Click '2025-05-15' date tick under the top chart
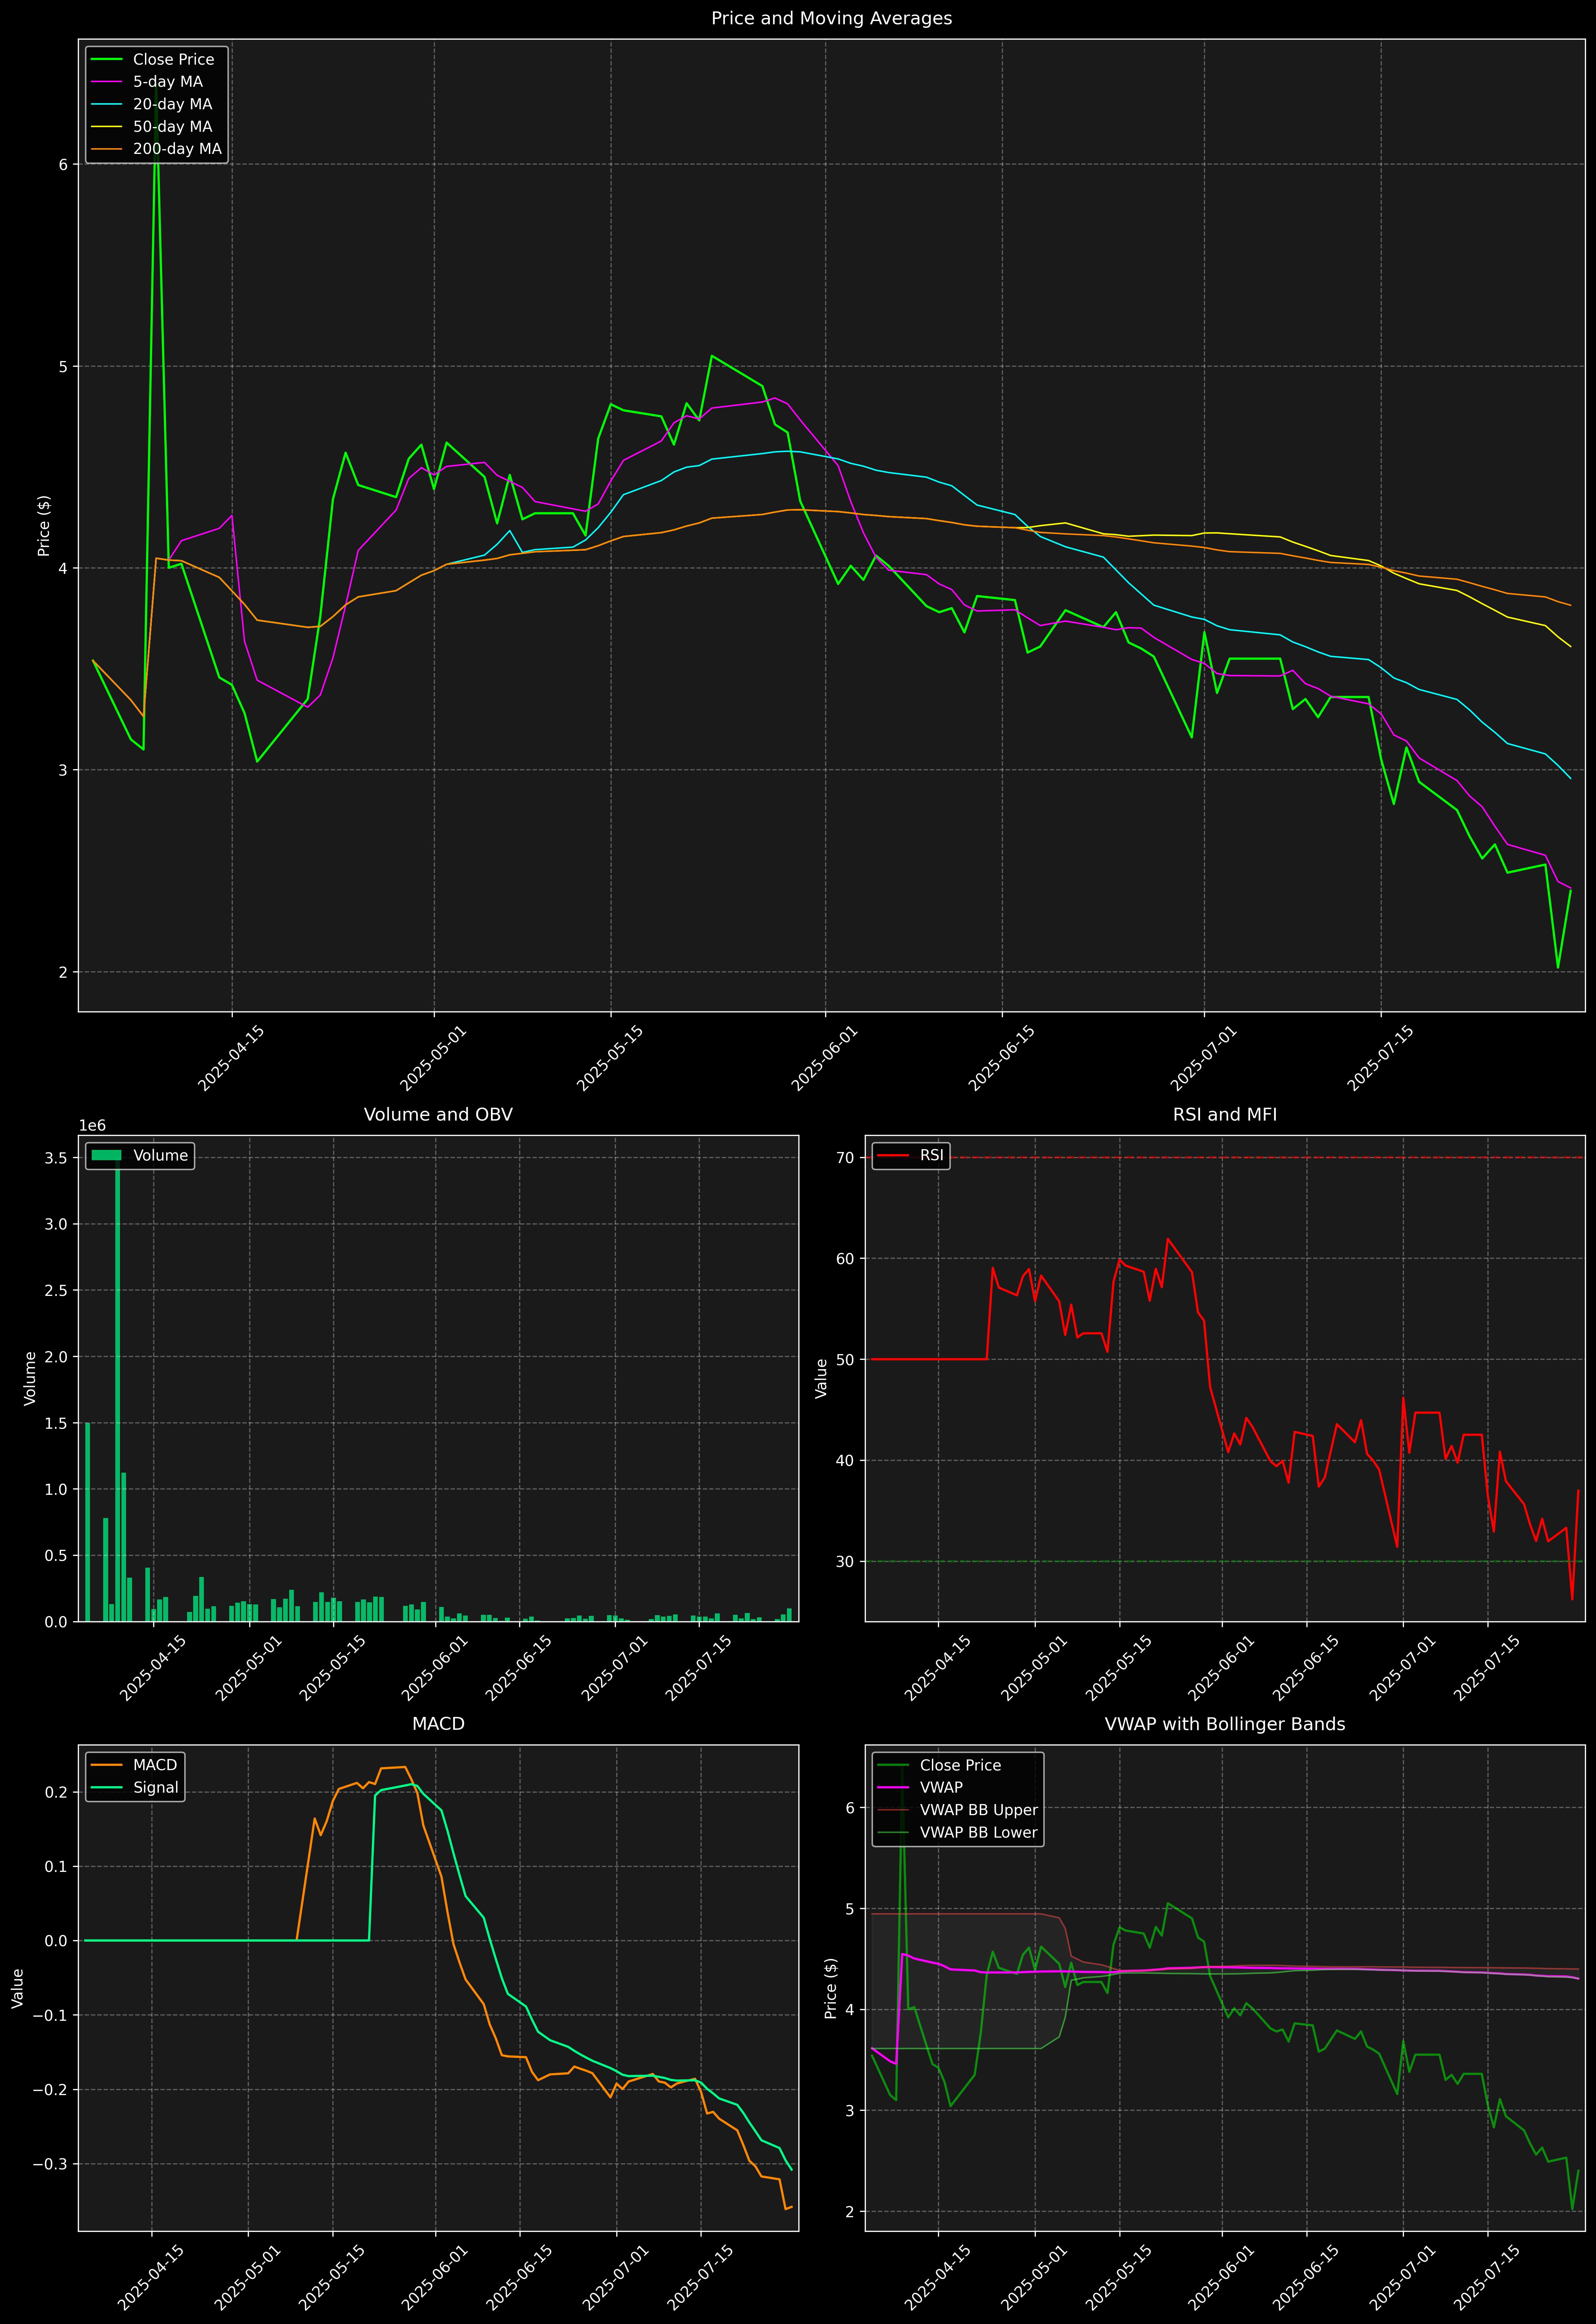Screen dimensions: 1596x2324 tap(610, 1058)
